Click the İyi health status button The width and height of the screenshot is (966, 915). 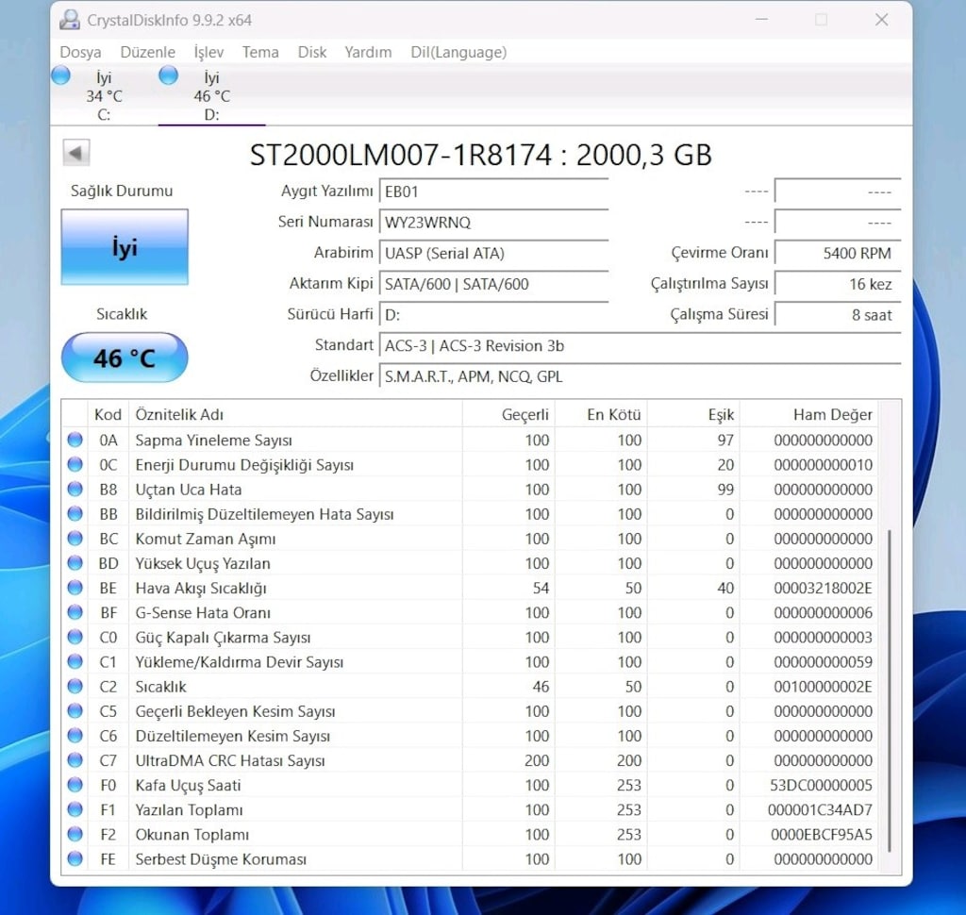pyautogui.click(x=125, y=247)
